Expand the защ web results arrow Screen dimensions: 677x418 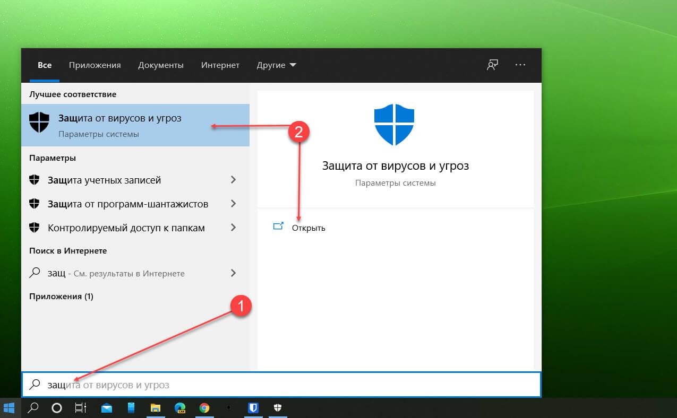coord(233,273)
